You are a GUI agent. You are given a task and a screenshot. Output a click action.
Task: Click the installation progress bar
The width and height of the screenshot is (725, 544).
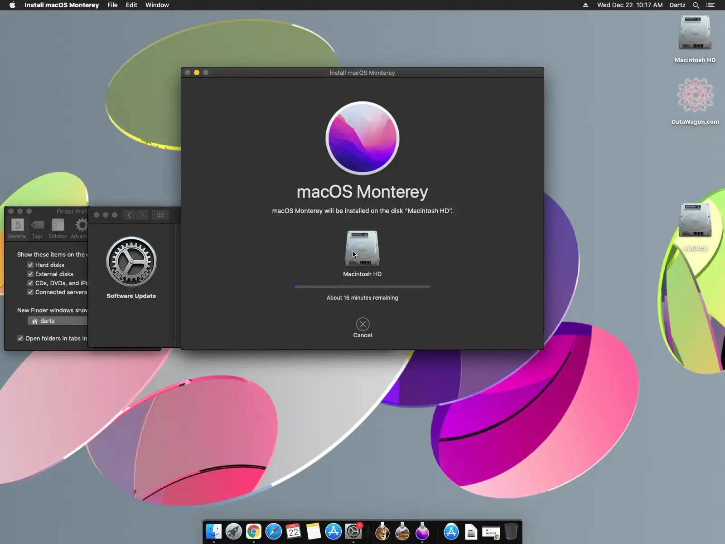(362, 287)
